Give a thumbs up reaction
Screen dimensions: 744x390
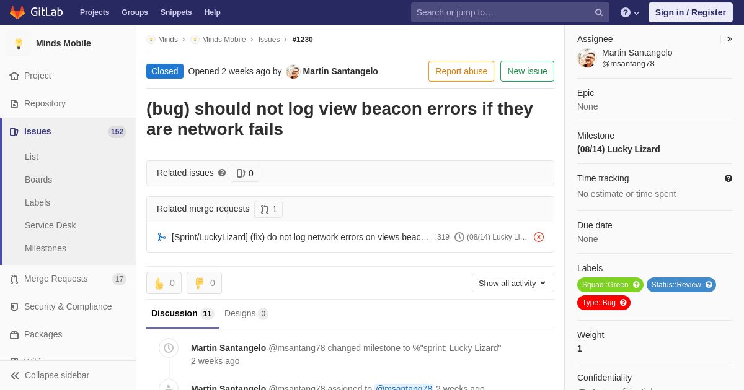164,283
